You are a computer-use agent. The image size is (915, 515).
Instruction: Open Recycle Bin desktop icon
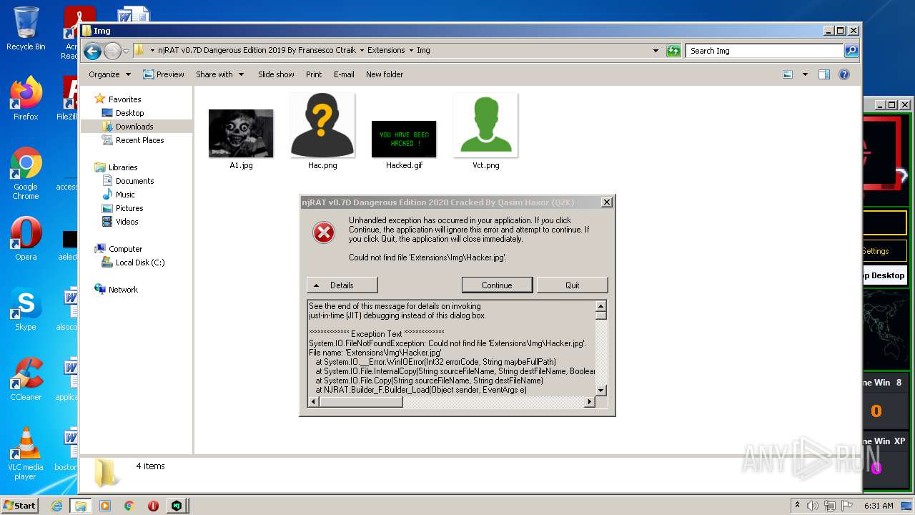(26, 29)
